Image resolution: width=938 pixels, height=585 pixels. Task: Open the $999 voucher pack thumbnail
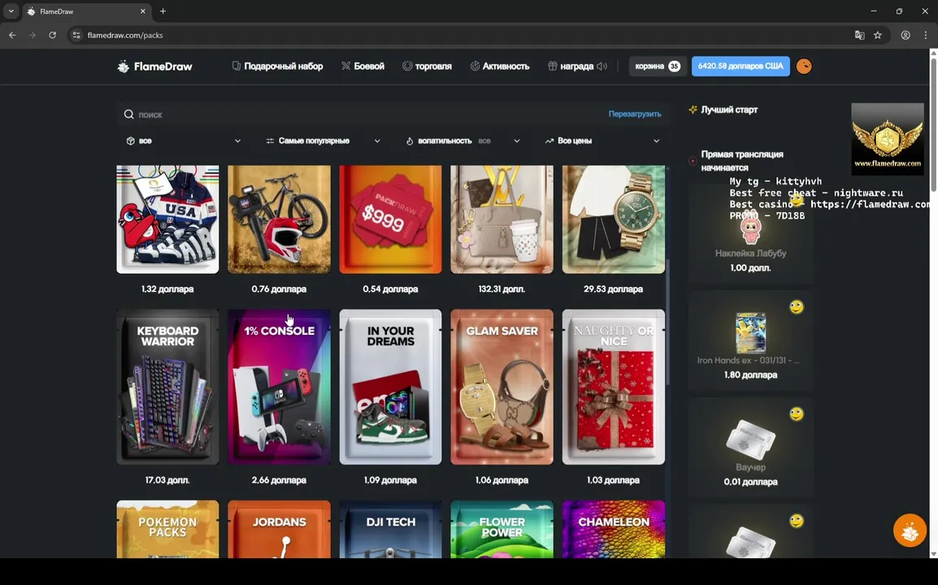click(x=390, y=219)
